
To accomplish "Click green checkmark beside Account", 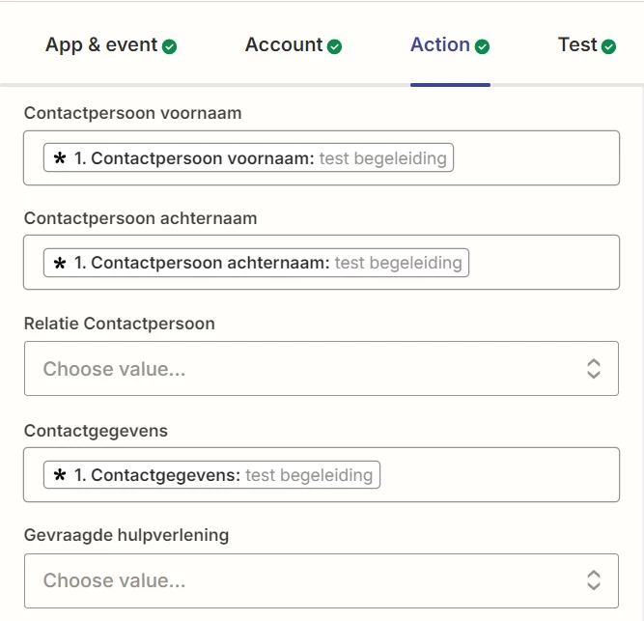I will (x=335, y=46).
